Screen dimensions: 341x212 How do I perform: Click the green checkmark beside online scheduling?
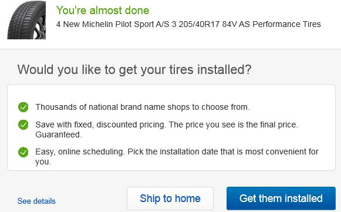coord(23,152)
